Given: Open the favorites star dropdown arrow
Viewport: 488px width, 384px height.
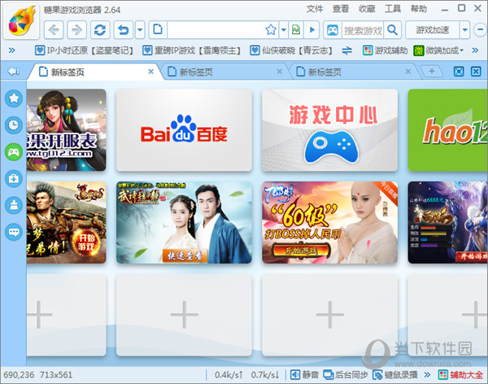Looking at the screenshot, I should pyautogui.click(x=284, y=30).
